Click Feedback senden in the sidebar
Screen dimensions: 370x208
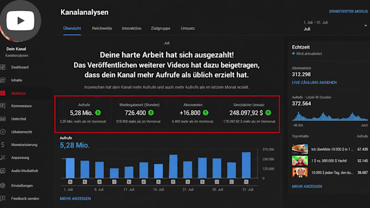coord(25,199)
